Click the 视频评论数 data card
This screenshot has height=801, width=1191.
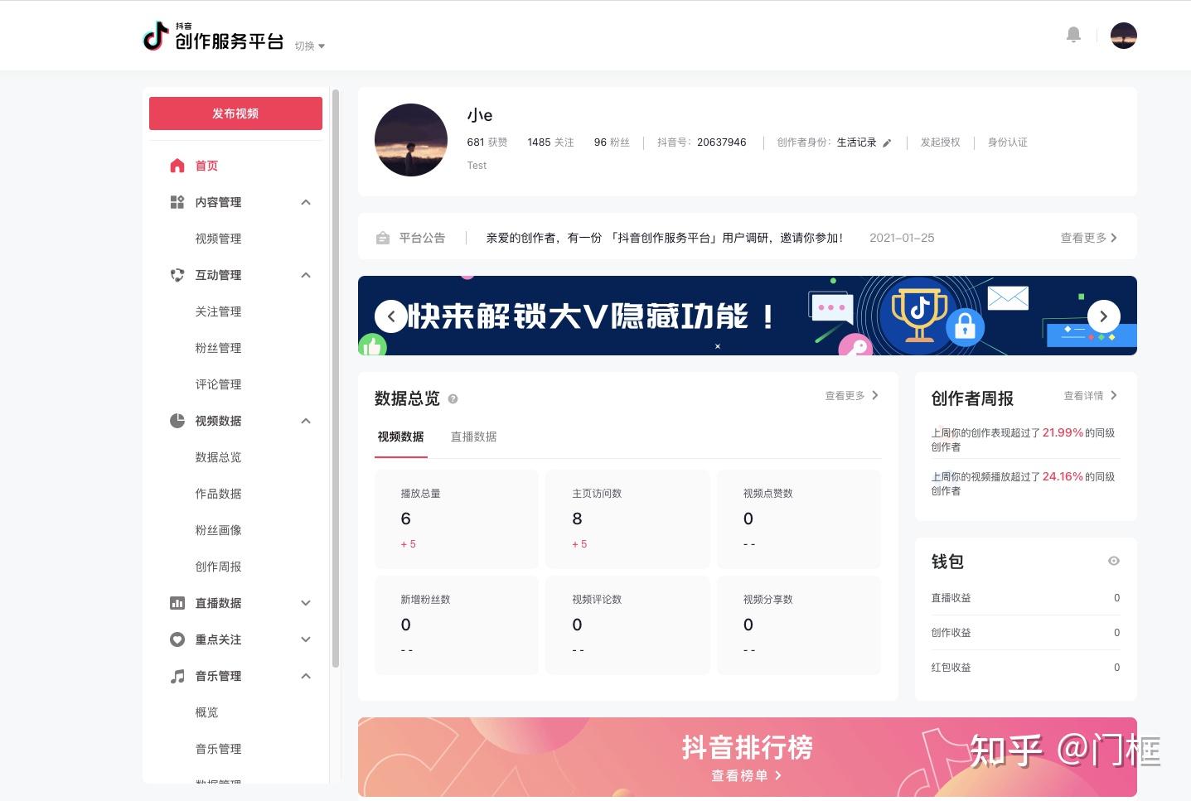627,625
